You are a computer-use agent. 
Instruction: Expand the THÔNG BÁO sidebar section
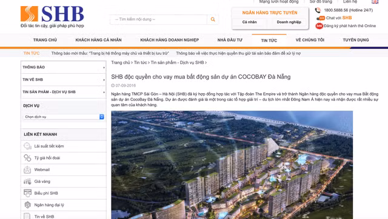[x=64, y=67]
